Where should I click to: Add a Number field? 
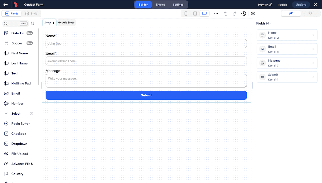[x=18, y=103]
